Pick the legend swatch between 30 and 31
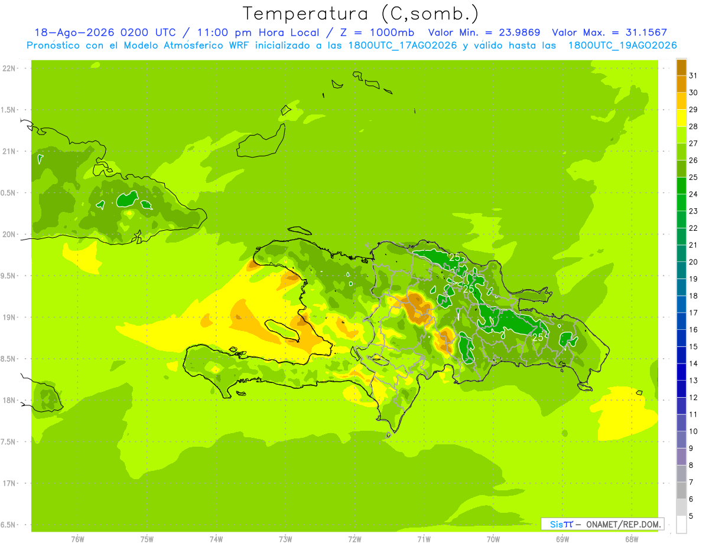 (x=681, y=84)
